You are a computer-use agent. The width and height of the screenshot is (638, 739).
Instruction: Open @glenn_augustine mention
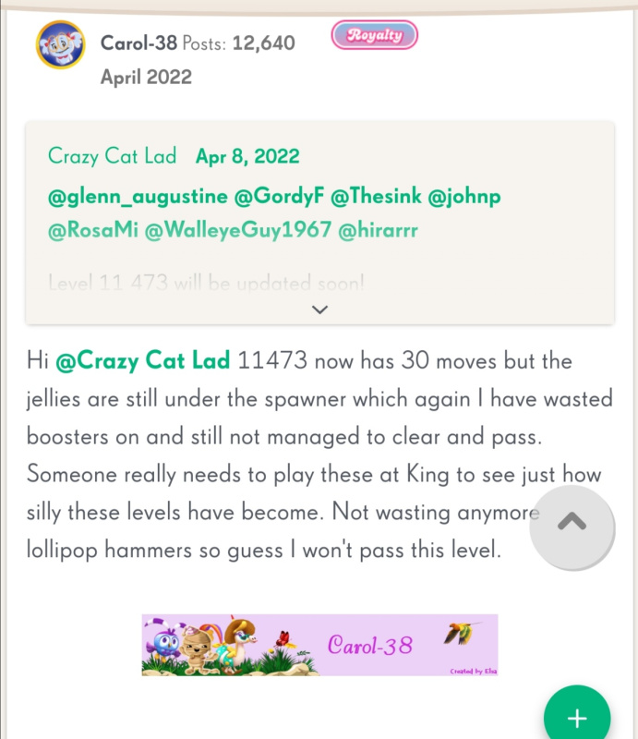pyautogui.click(x=138, y=197)
